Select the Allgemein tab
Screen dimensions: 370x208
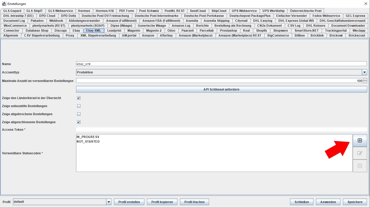coord(11,36)
